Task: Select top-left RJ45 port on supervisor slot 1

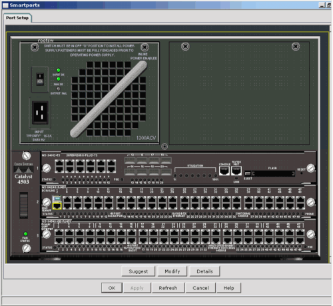Action: [x=59, y=163]
